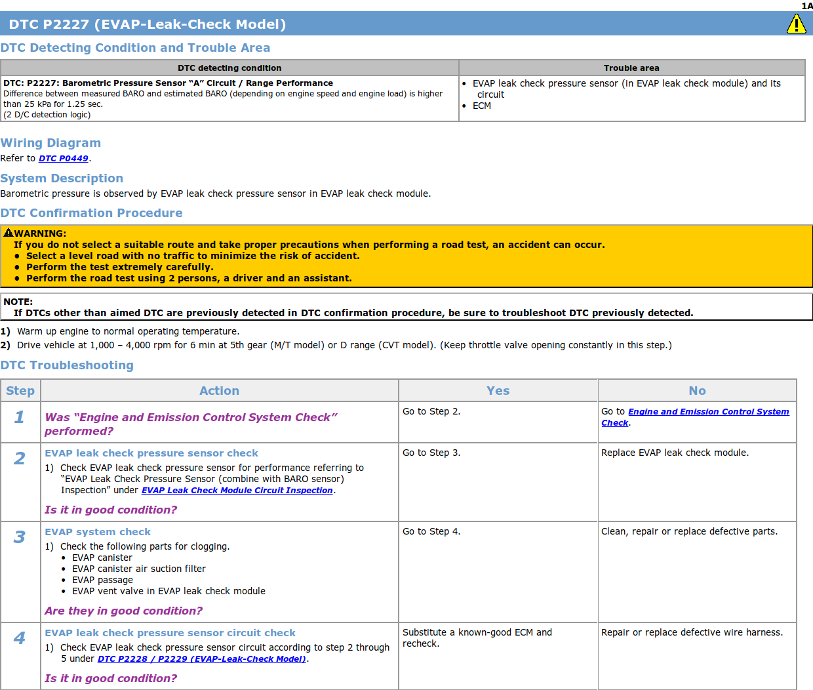This screenshot has width=813, height=690.
Task: Click step number 4 in troubleshooting table
Action: 20,638
